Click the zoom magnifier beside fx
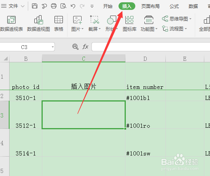210x176 pixels. coord(75,47)
